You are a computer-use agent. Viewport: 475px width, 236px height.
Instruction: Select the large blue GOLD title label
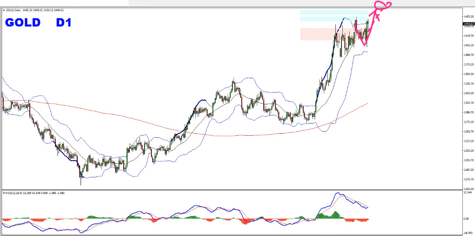[x=23, y=22]
